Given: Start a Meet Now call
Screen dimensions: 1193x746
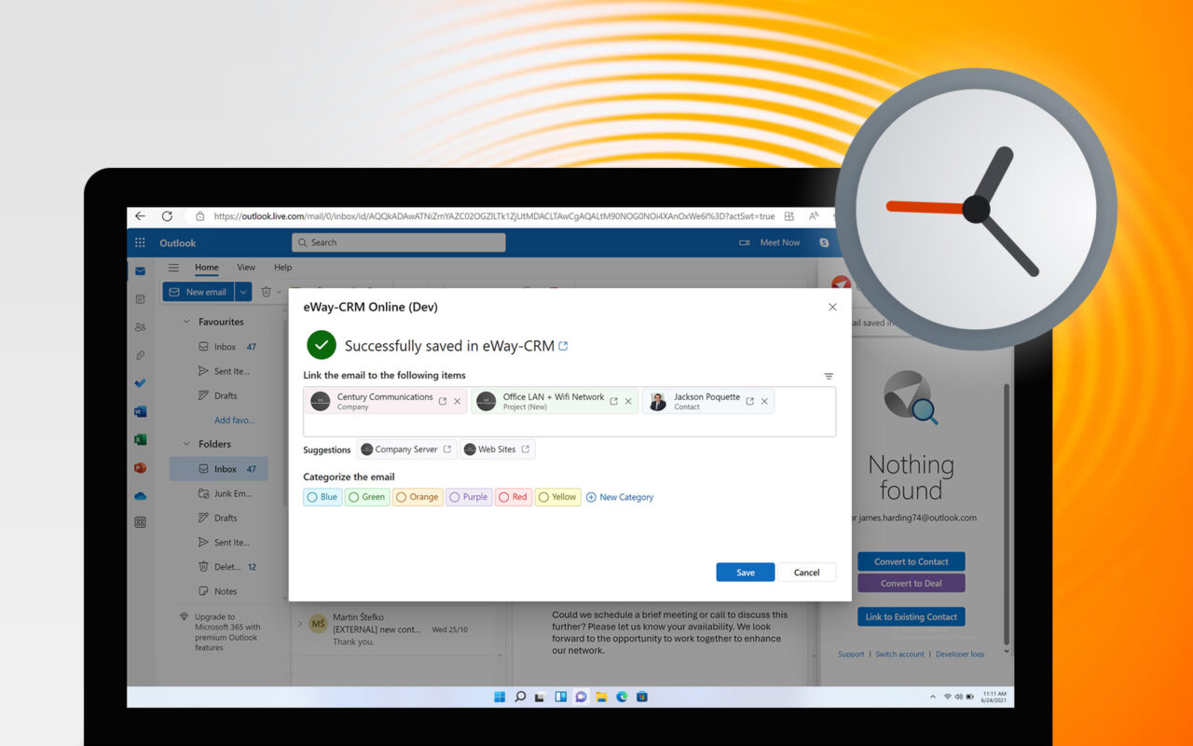Looking at the screenshot, I should point(770,242).
